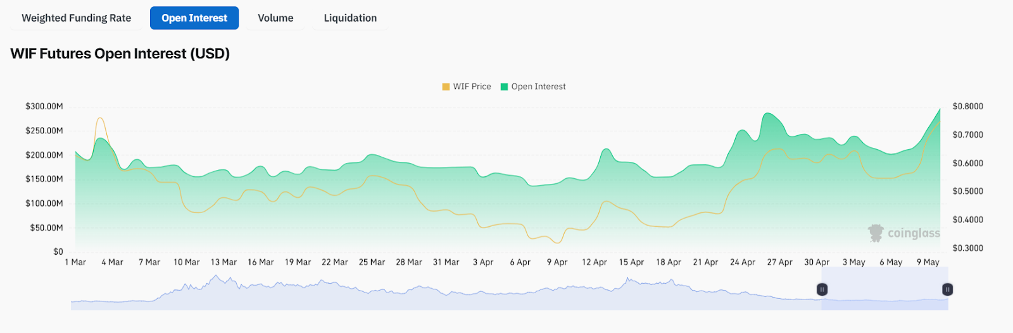Toggle the WIF Price legend series

[x=467, y=87]
